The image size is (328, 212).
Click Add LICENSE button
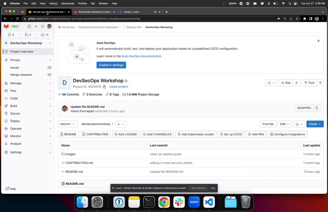coord(125,134)
